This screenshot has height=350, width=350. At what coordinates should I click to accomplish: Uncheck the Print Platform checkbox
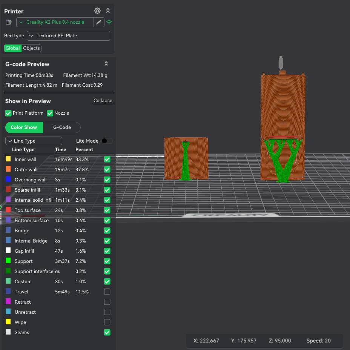8,113
